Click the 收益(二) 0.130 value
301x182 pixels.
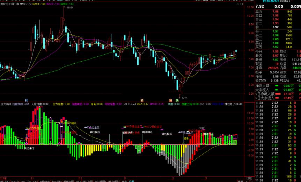[x=274, y=81]
